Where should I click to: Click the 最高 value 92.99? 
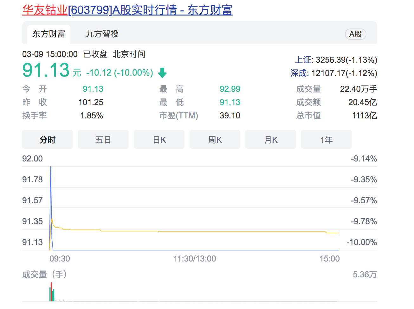230,89
